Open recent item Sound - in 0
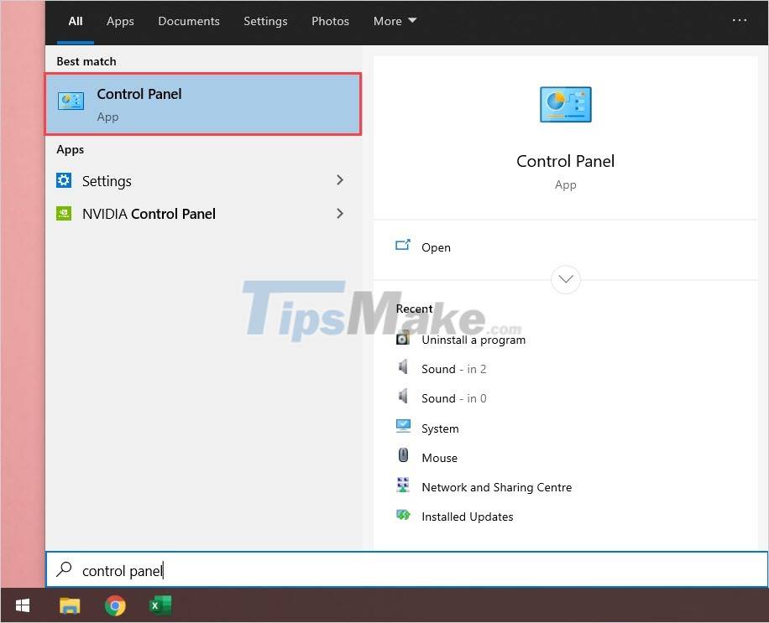The width and height of the screenshot is (769, 623). (453, 398)
